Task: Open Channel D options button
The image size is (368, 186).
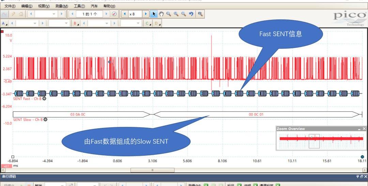Action: pyautogui.click(x=157, y=23)
